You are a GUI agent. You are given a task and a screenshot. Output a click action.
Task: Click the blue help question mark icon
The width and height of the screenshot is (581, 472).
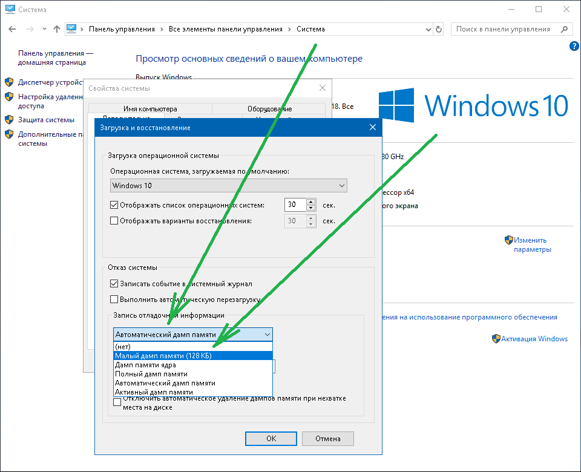574,46
